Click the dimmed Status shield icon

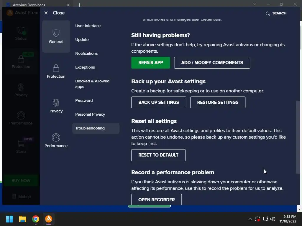(21, 31)
